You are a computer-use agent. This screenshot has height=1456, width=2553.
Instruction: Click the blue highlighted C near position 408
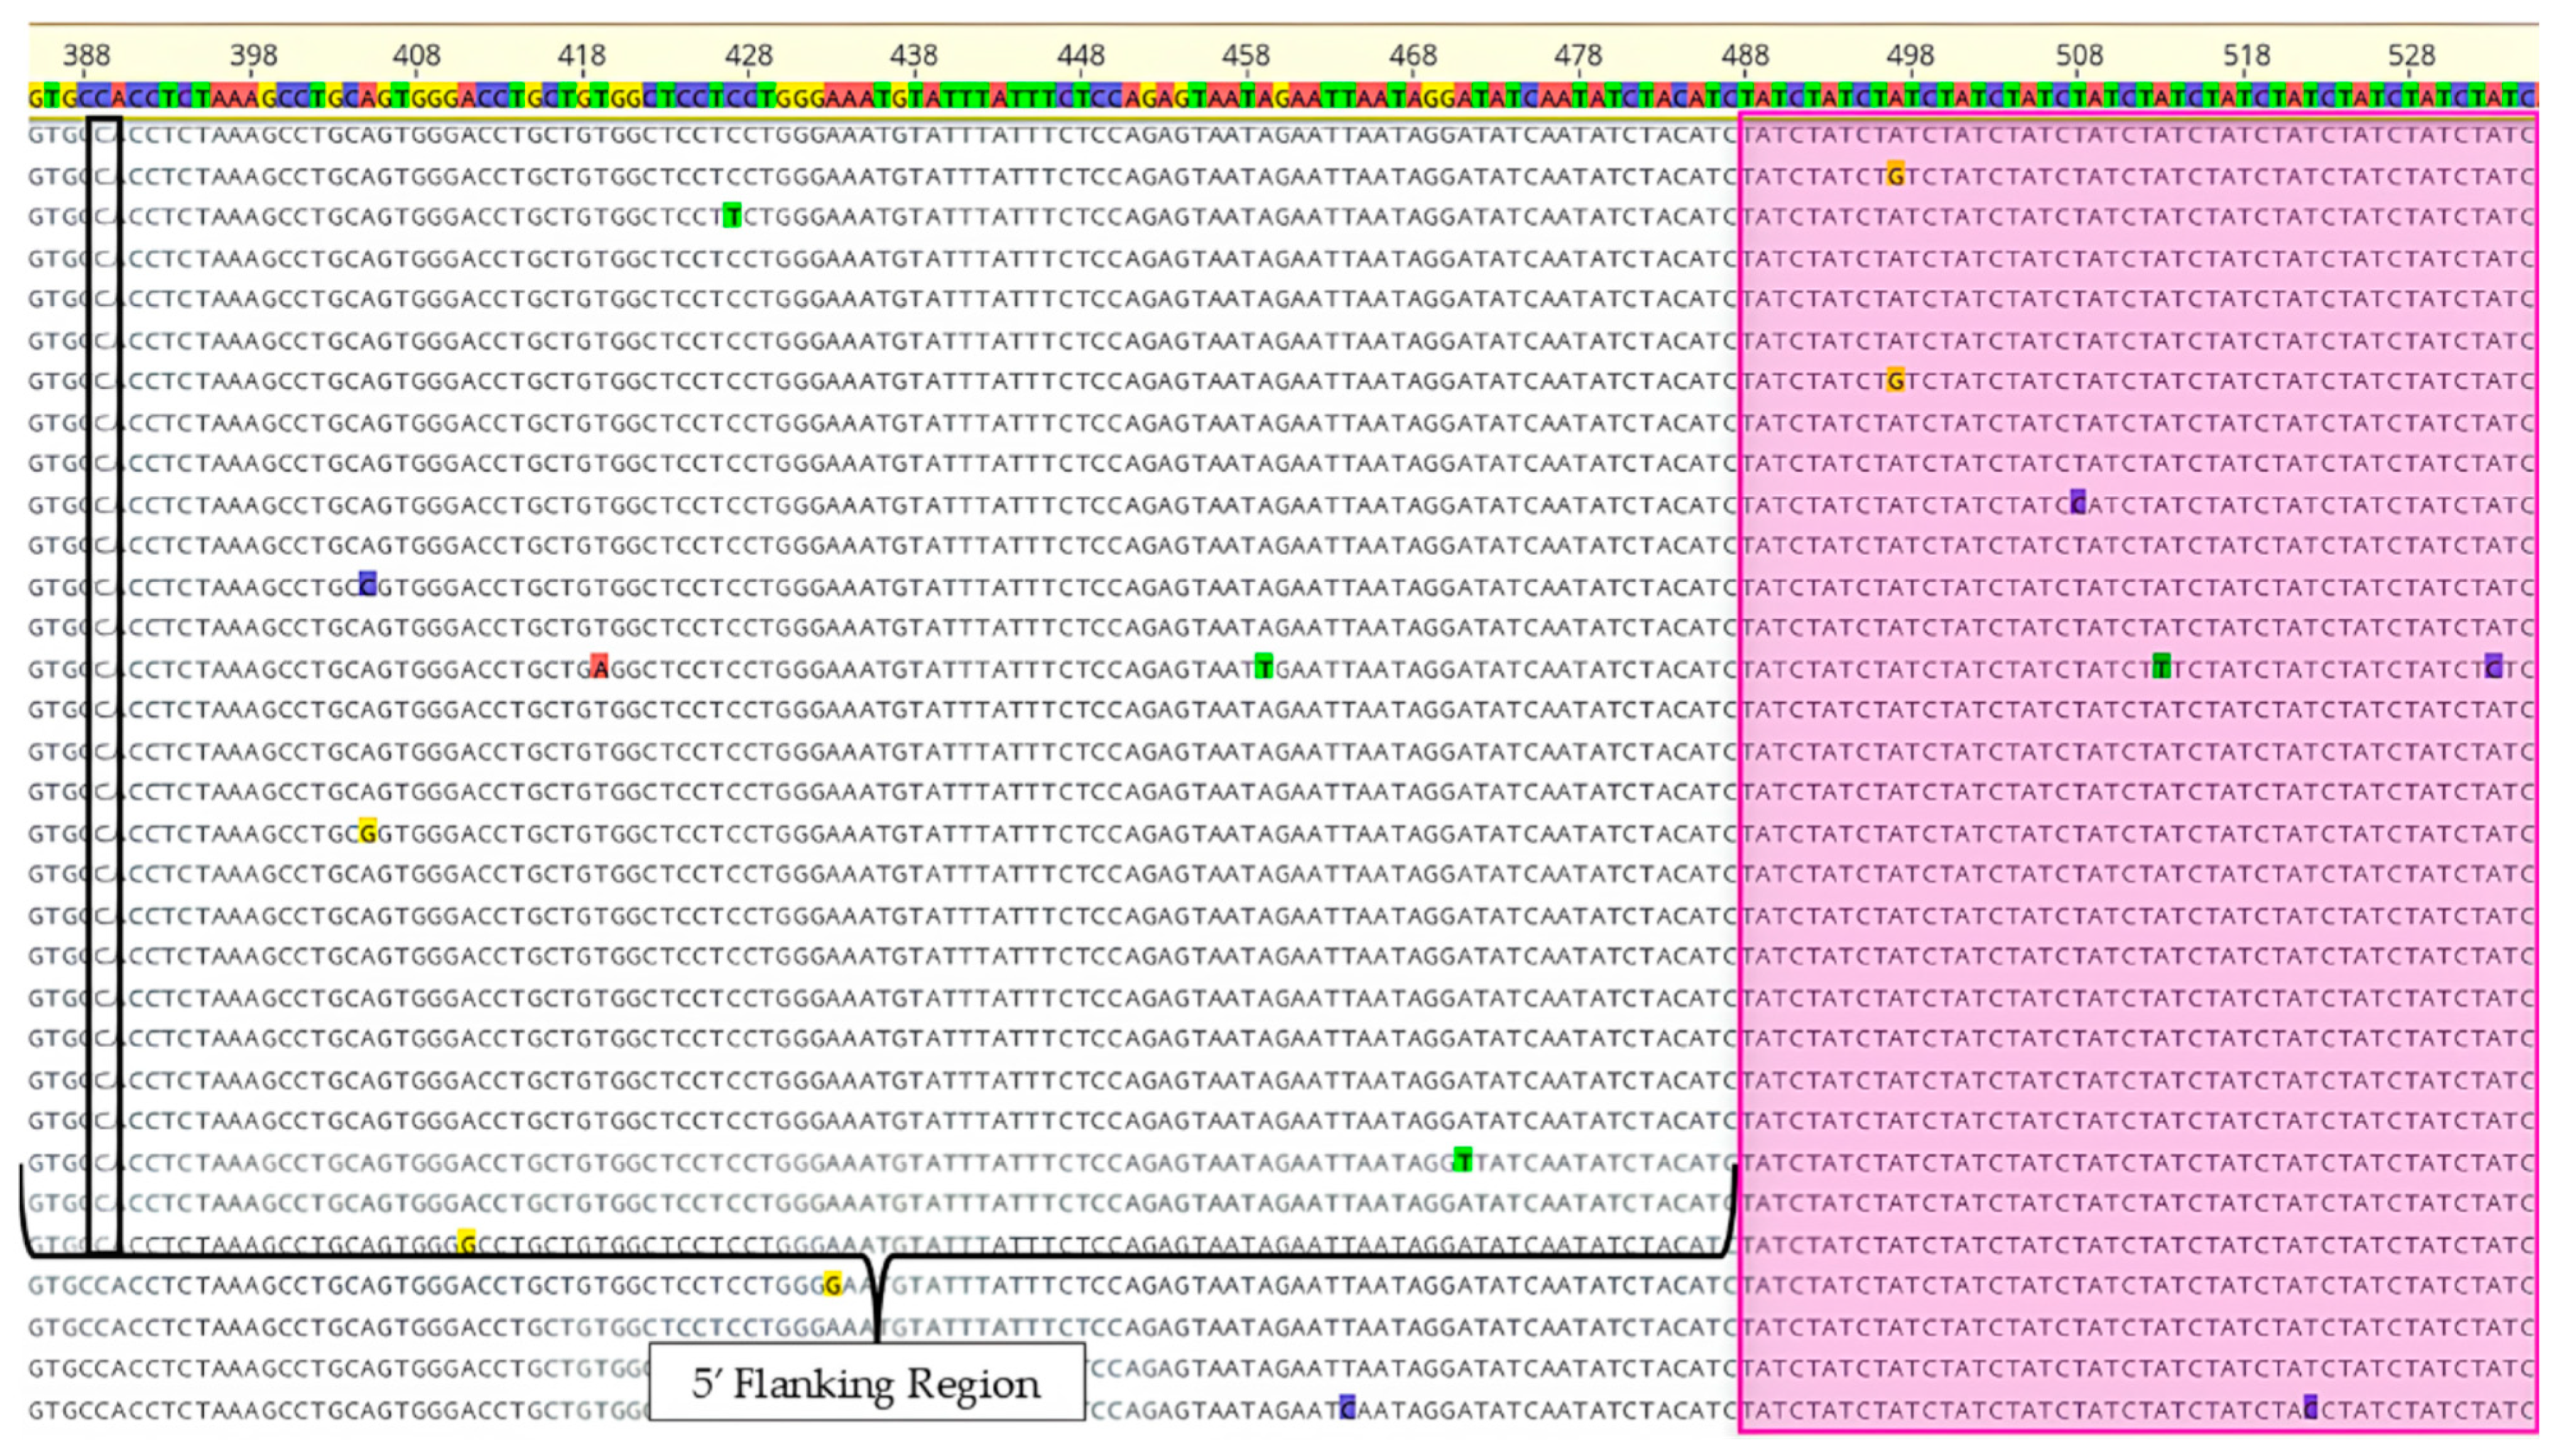click(367, 585)
